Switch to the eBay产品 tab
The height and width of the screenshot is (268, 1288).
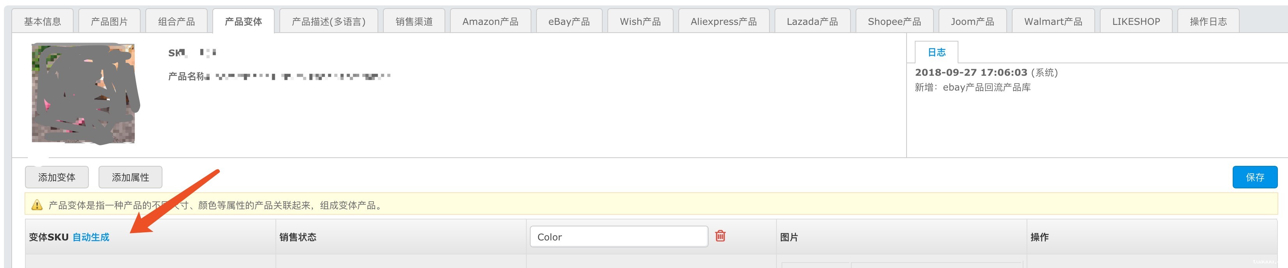click(x=568, y=21)
